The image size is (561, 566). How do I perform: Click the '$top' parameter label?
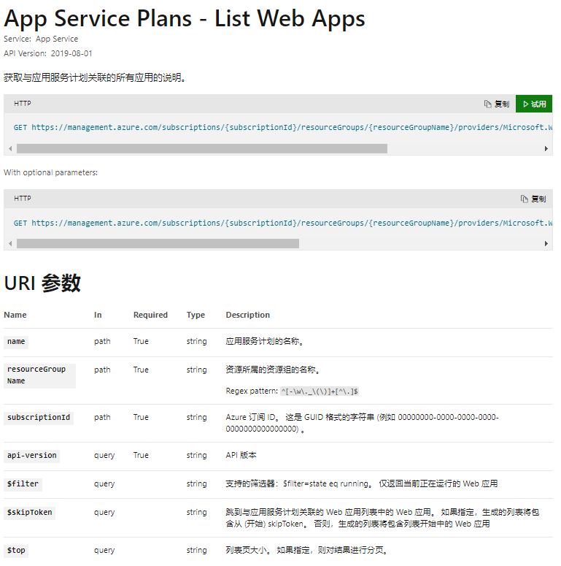point(16,551)
